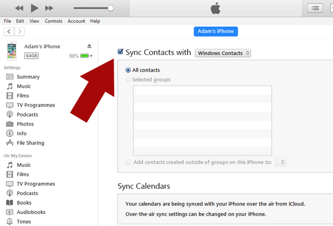Open TV Programmes icon under Settings
333x226 pixels.
(x=10, y=105)
